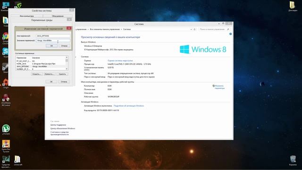Switch to Оборудование tab in system properties
Image resolution: width=302 pixels, height=170 pixels.
tap(58, 16)
